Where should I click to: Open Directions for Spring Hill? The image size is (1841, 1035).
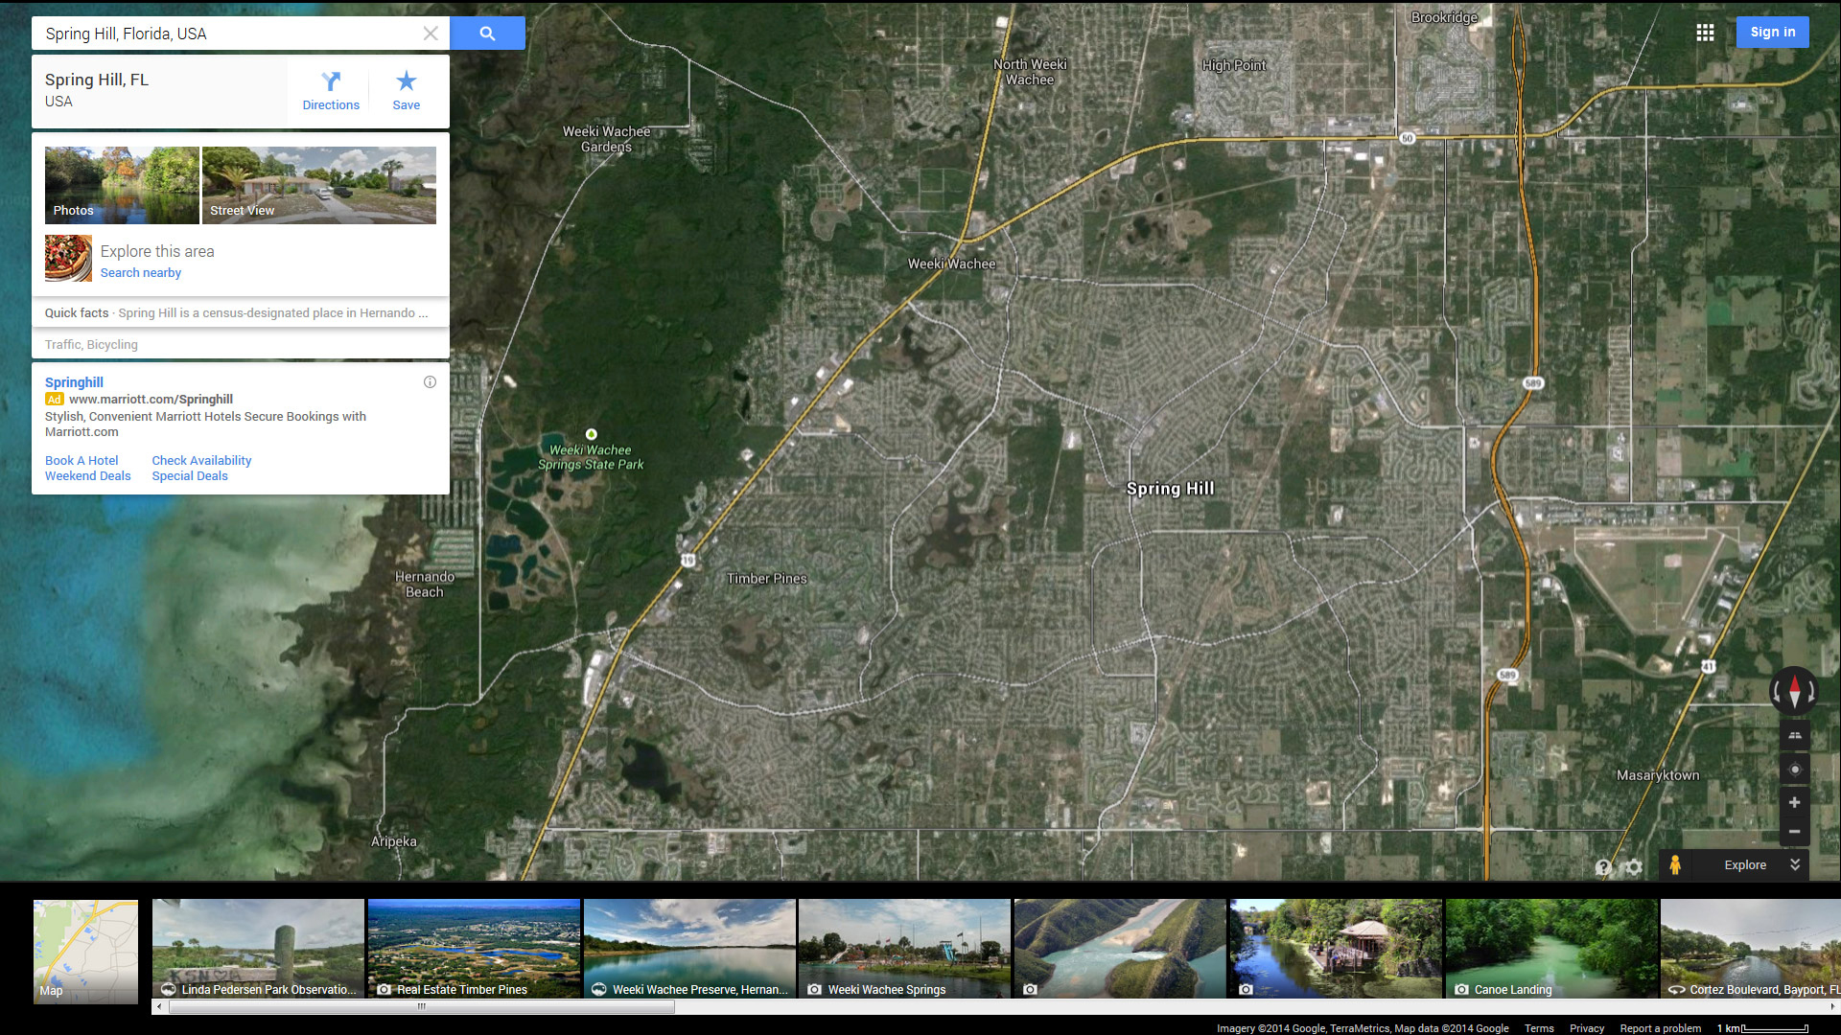[x=331, y=91]
